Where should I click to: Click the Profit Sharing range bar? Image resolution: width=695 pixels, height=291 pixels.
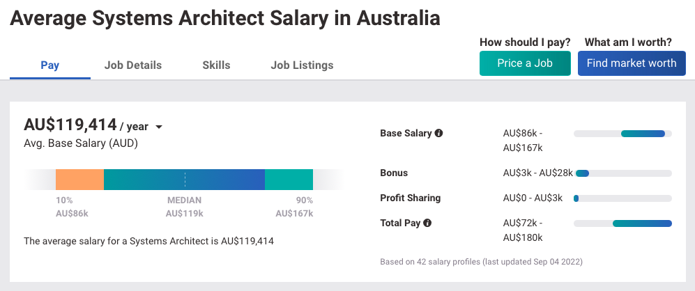pos(623,198)
